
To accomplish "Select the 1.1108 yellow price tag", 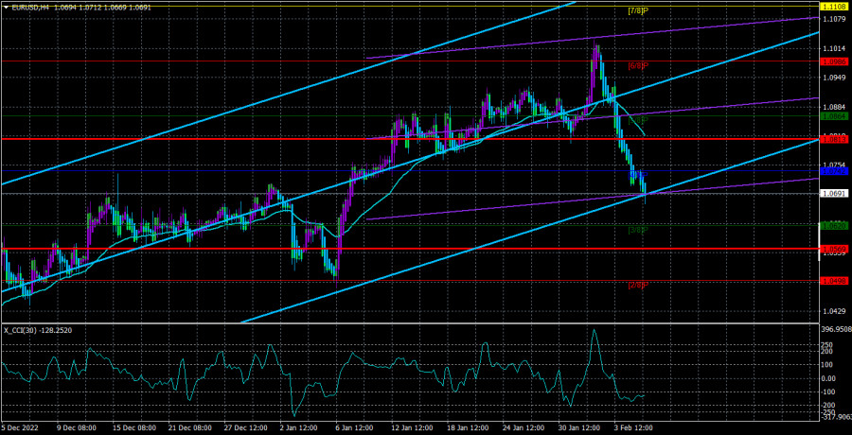I will pyautogui.click(x=834, y=7).
